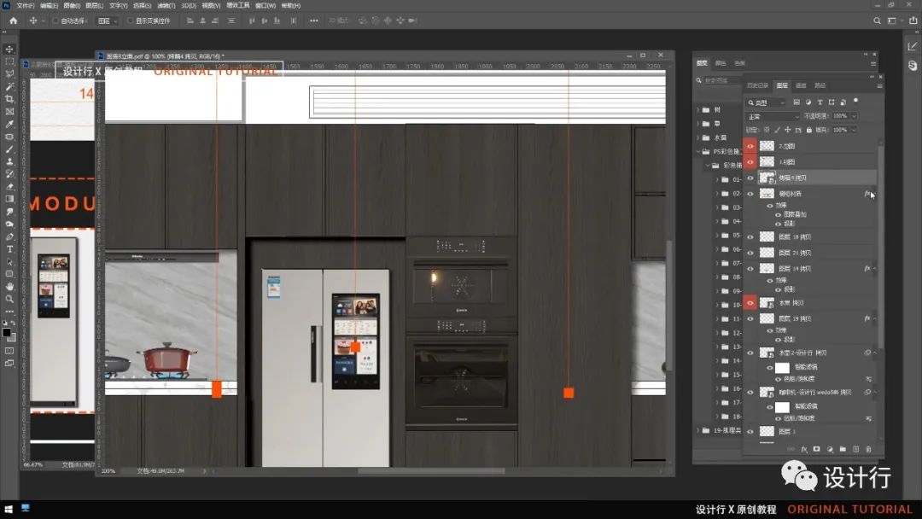Select the Eyedropper tool
Viewport: 922px width, 519px height.
tap(9, 124)
